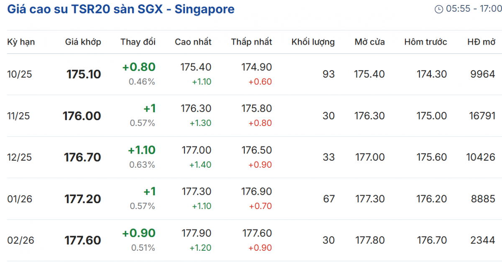Click the clock icon beside trading hours
The image size is (502, 262).
click(439, 9)
